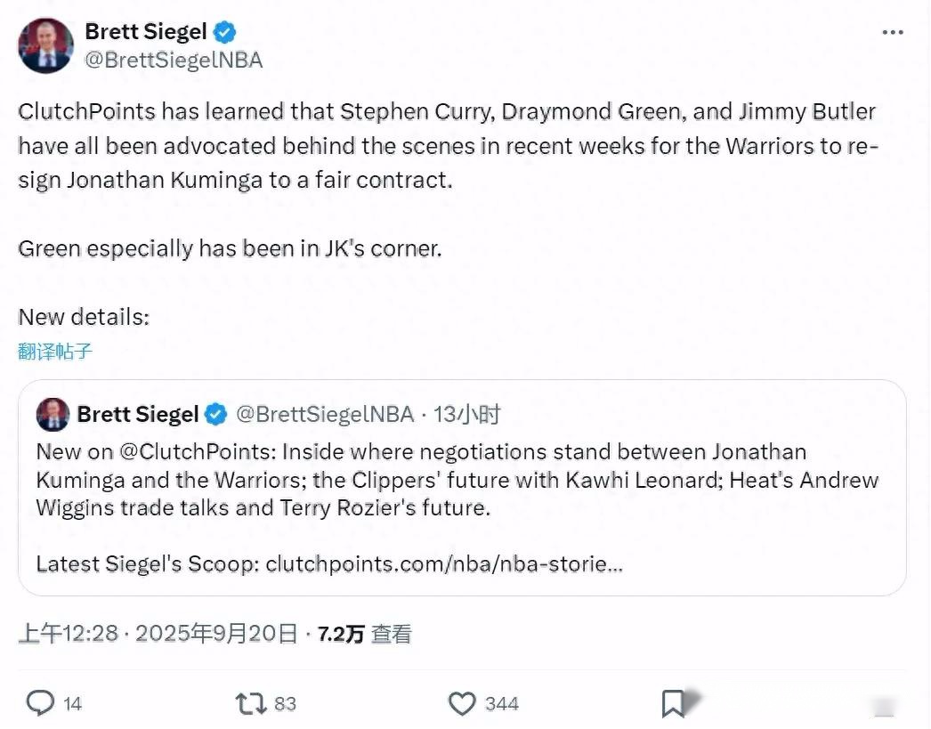Click the 83 reposts count

[285, 704]
